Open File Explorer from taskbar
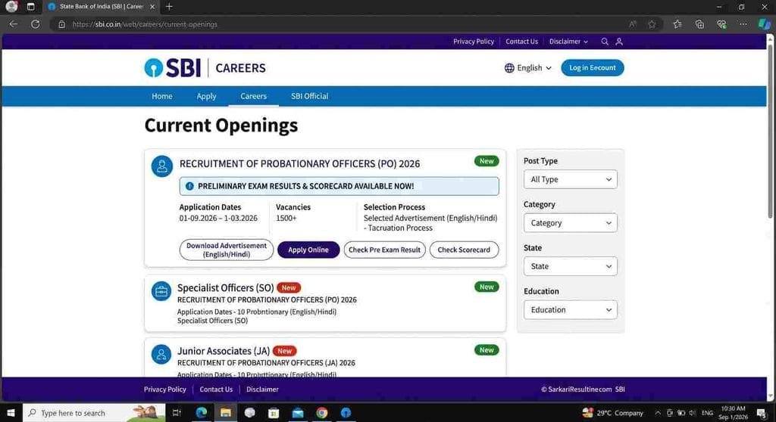This screenshot has height=422, width=776. [x=225, y=413]
